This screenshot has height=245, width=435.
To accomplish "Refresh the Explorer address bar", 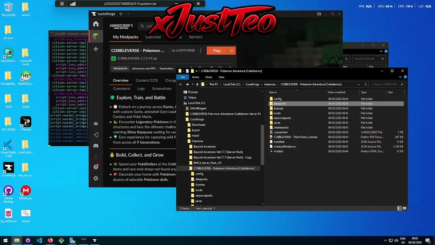I will click(366, 84).
